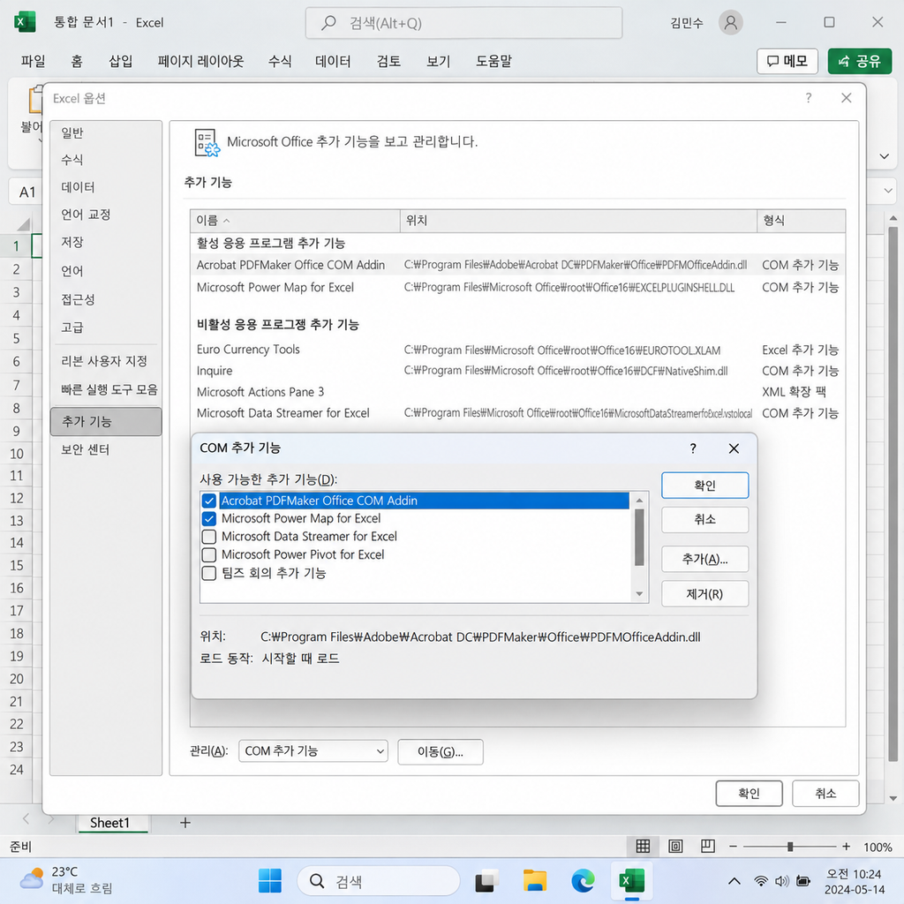
Task: Click zoom out minus icon
Action: pos(733,847)
